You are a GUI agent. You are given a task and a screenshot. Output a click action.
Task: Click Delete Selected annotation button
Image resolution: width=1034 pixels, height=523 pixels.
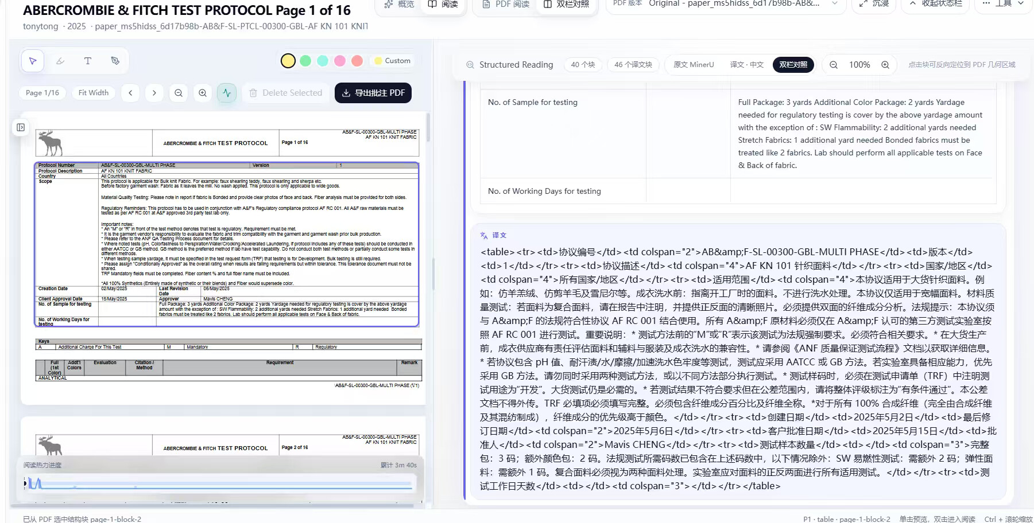click(x=285, y=93)
